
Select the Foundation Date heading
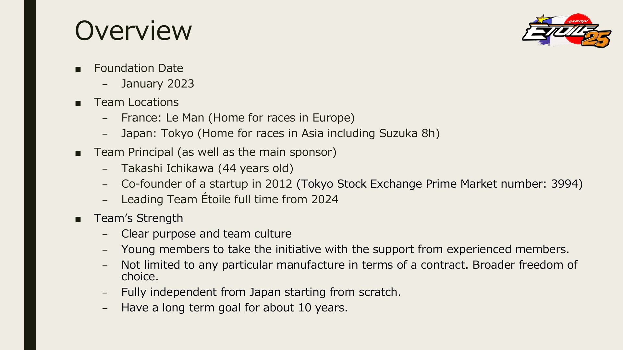click(x=139, y=68)
